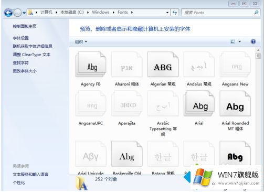The width and height of the screenshot is (264, 192).
Task: Select 本地磁盘 (C:) in address path
Action: coord(72,12)
